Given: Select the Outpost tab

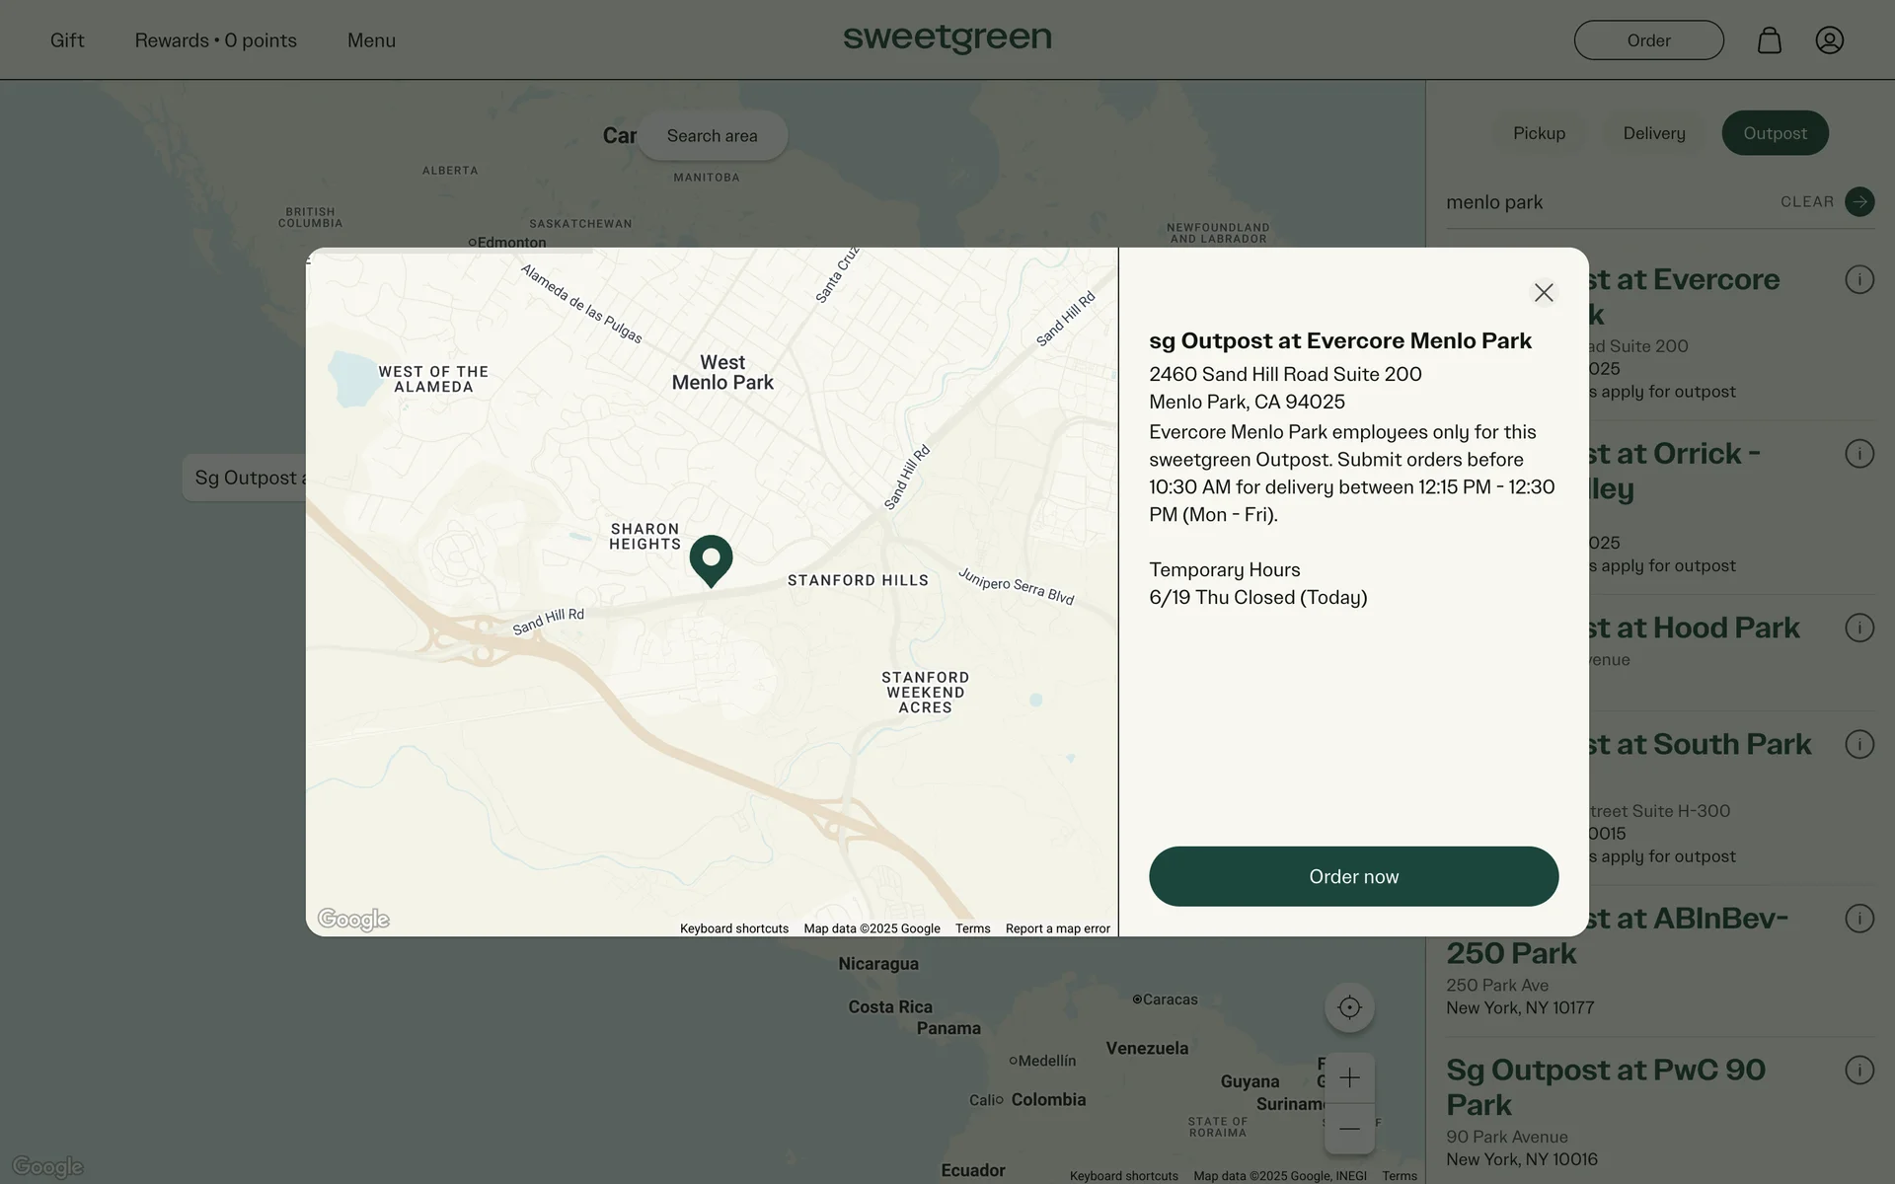Looking at the screenshot, I should pyautogui.click(x=1775, y=133).
